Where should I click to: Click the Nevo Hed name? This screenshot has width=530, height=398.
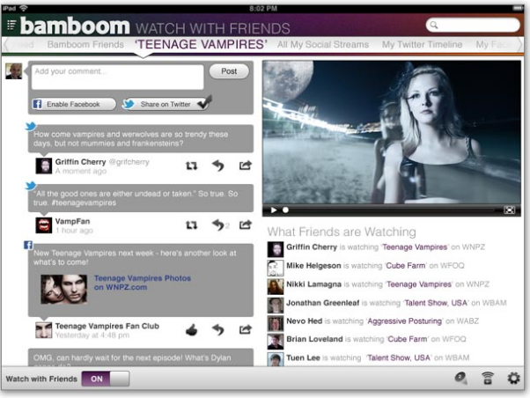click(x=305, y=321)
